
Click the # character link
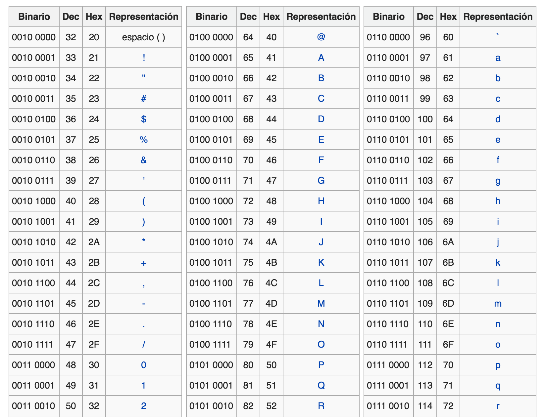click(144, 98)
